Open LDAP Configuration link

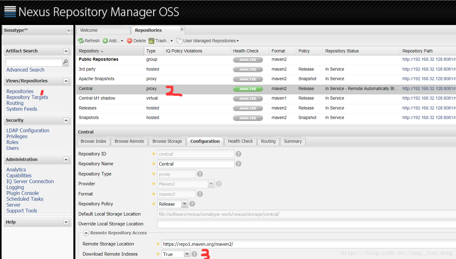pyautogui.click(x=28, y=130)
